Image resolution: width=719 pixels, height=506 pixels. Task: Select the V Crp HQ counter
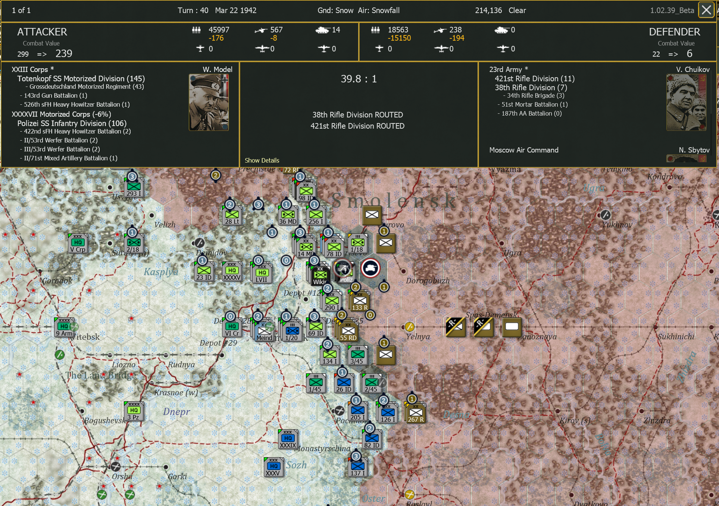click(78, 244)
